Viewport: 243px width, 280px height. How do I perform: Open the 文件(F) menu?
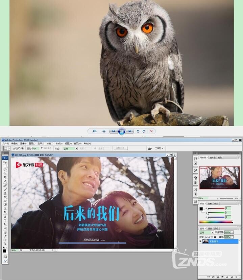(6, 144)
